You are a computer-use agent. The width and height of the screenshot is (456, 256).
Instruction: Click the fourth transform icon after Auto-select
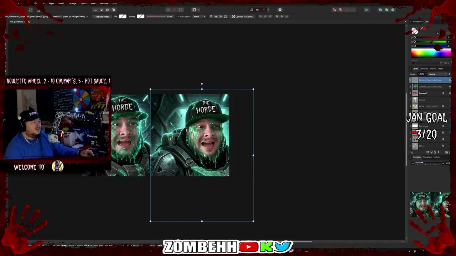point(226,16)
